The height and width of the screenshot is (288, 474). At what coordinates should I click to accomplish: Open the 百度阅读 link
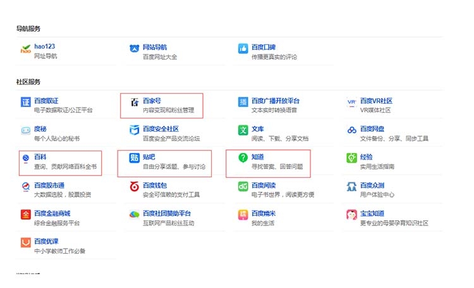tap(264, 185)
